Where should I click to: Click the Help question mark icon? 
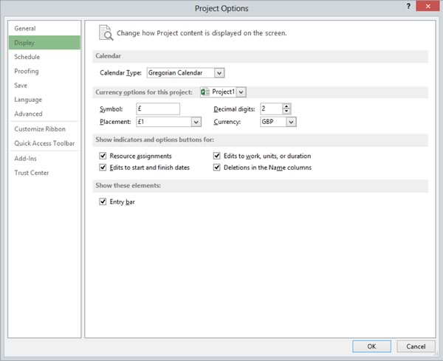coord(408,6)
